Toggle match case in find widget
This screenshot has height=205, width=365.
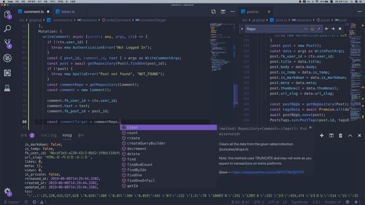(x=306, y=29)
